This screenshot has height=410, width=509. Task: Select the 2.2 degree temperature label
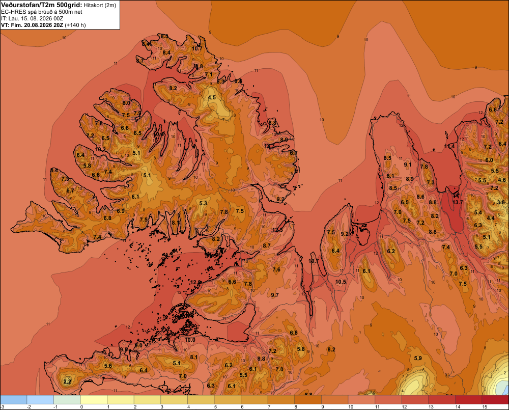point(67,381)
